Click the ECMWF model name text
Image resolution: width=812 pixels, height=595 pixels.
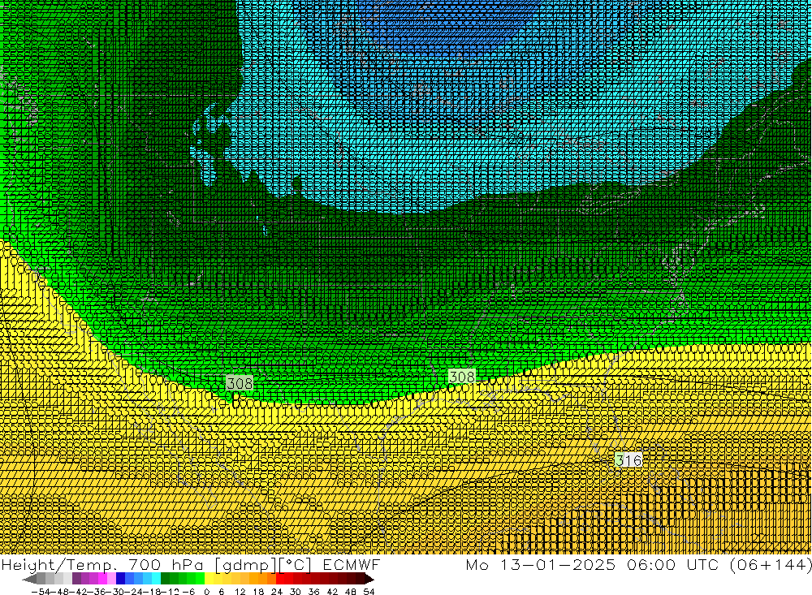pyautogui.click(x=351, y=564)
